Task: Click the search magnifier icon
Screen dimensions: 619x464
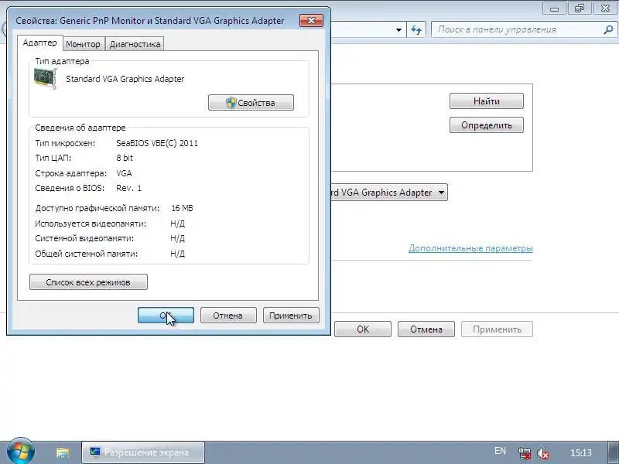Action: 608,29
